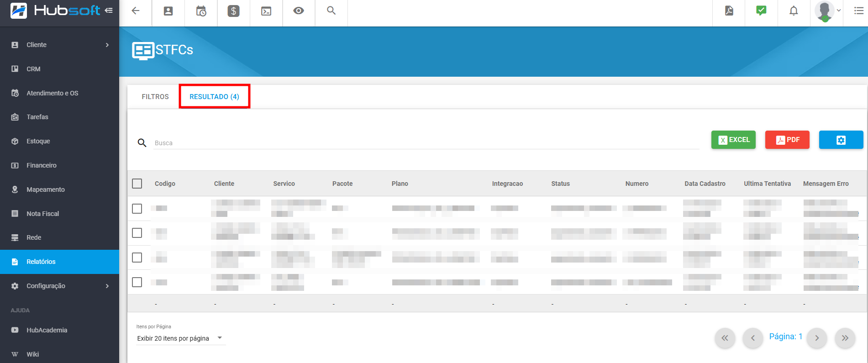Open Atendimento e OS in sidebar

pyautogui.click(x=59, y=93)
